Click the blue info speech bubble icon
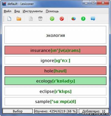The image size is (111, 116). pyautogui.click(x=93, y=19)
